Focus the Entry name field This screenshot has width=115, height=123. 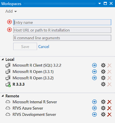coord(62,22)
